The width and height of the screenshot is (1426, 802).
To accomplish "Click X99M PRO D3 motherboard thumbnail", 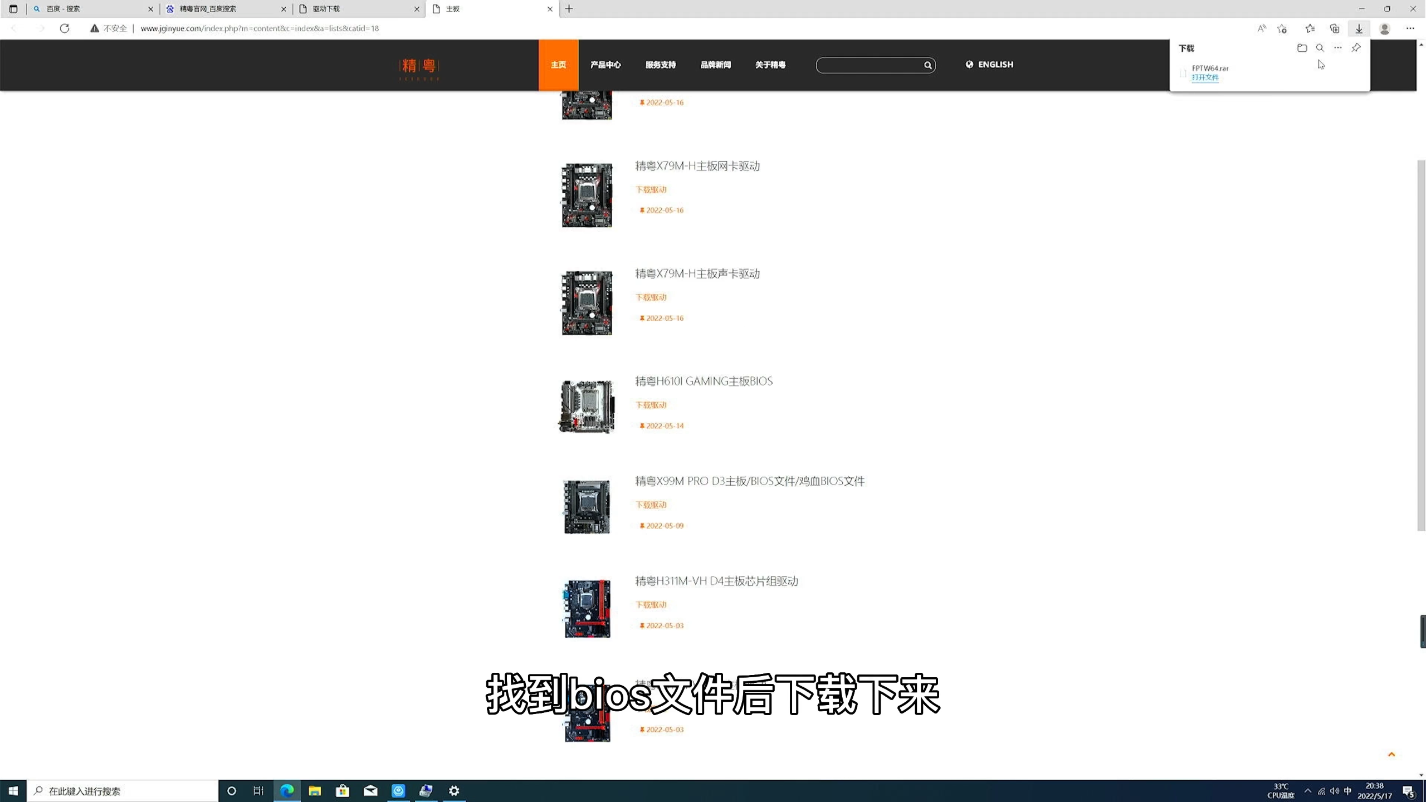I will (x=587, y=506).
